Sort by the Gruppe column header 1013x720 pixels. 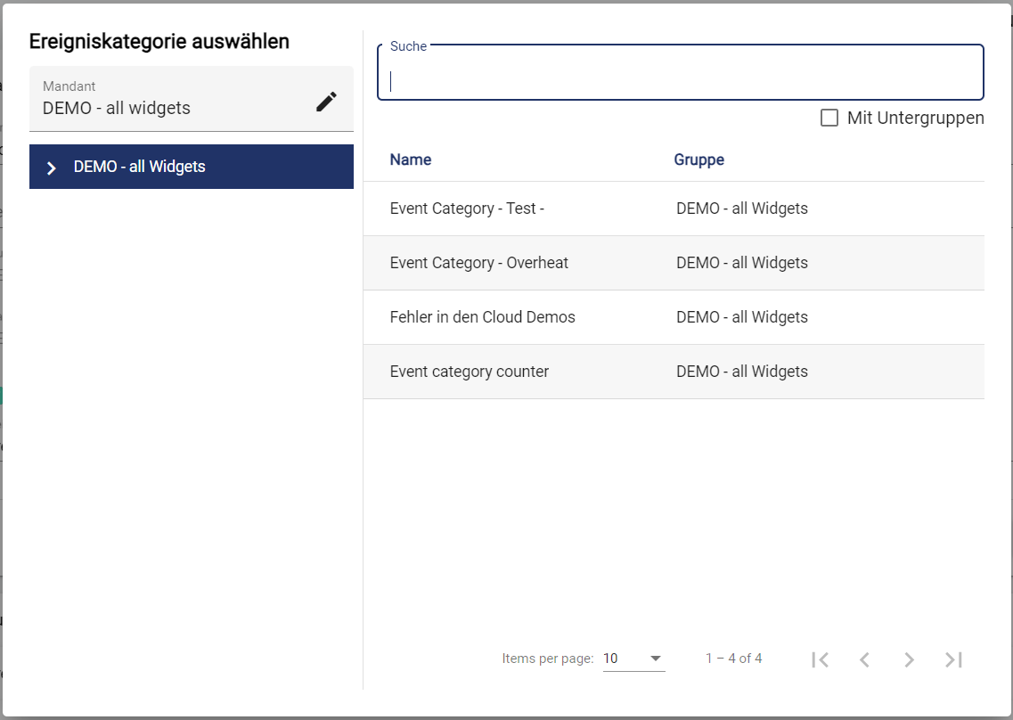click(698, 160)
